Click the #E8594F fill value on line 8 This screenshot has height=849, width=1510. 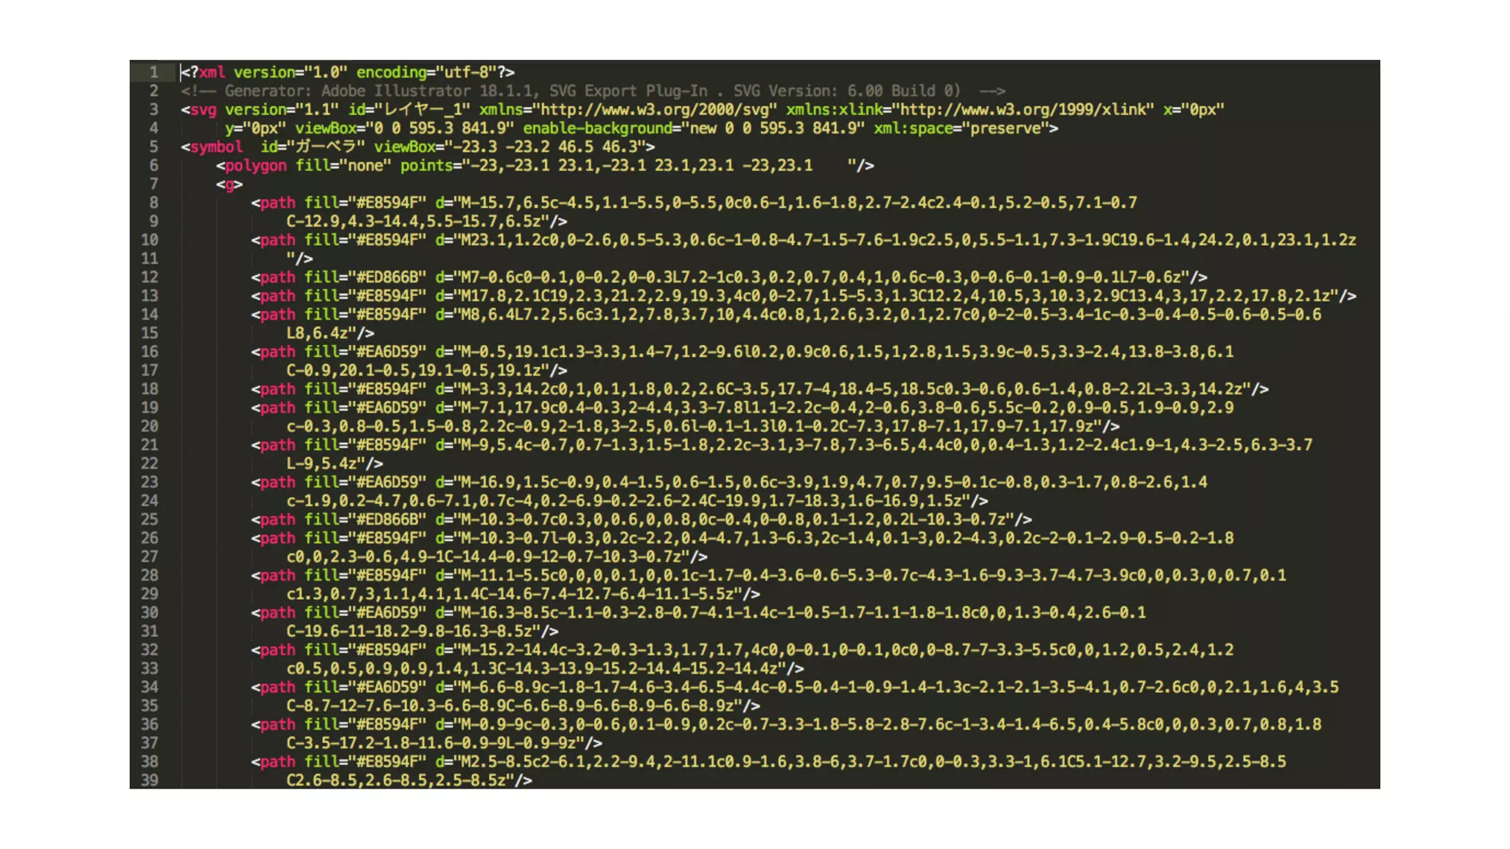tap(386, 203)
